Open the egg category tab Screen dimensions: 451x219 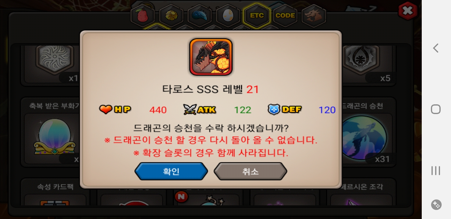(x=228, y=16)
